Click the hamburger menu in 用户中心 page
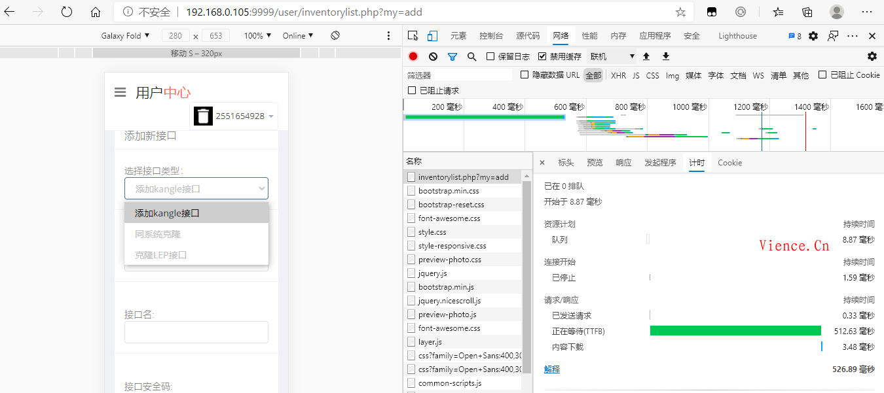The image size is (884, 393). tap(120, 92)
